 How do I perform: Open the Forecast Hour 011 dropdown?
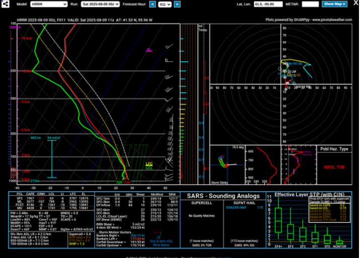(x=165, y=5)
